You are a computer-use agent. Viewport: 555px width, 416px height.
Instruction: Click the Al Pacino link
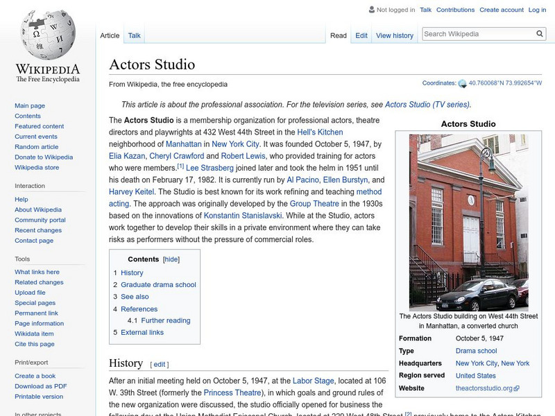tap(302, 180)
